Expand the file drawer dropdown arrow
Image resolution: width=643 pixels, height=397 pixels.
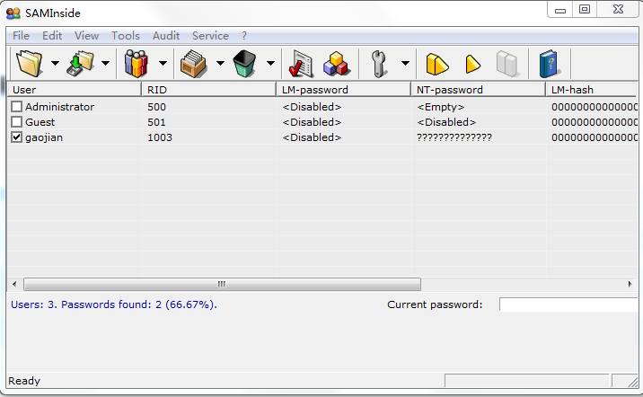coord(220,63)
